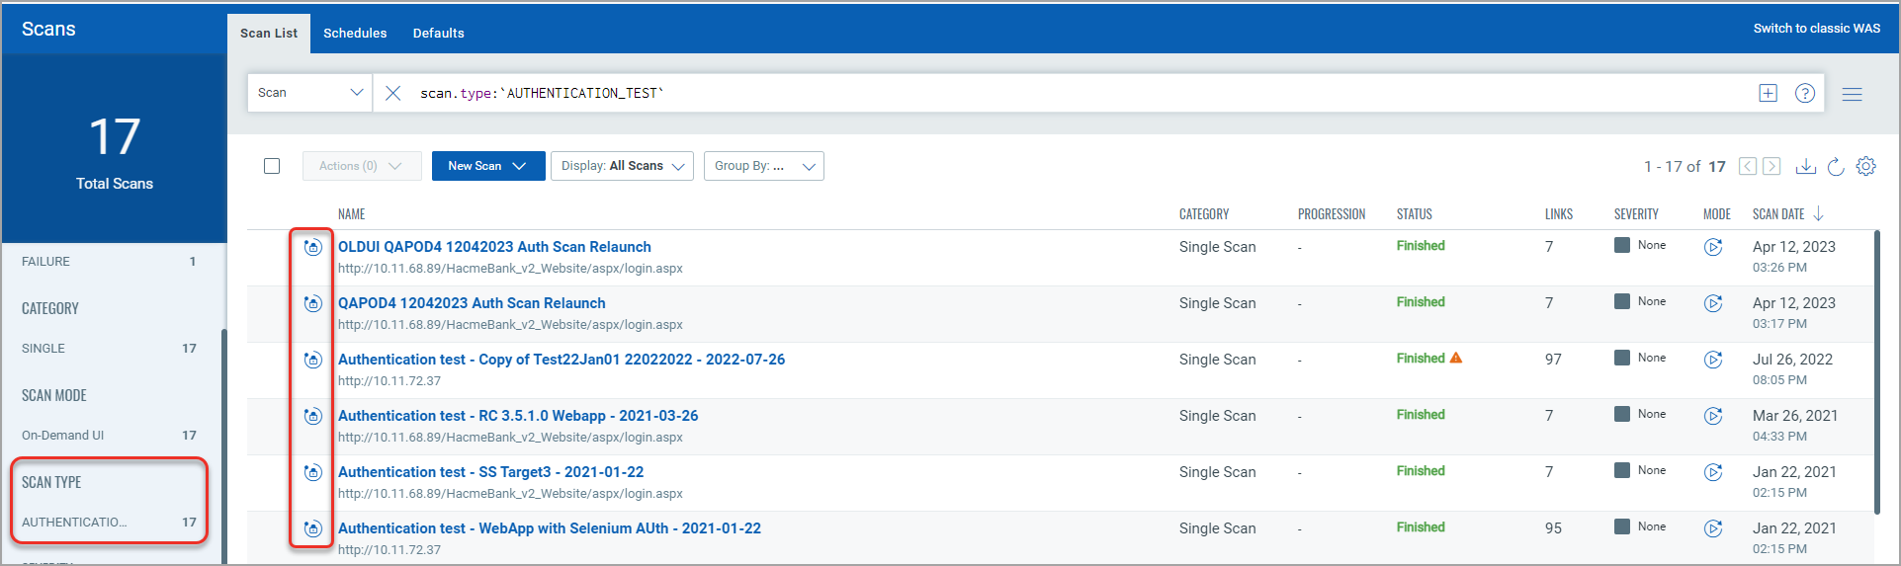
Task: Toggle the select all scans checkbox
Action: pyautogui.click(x=272, y=166)
